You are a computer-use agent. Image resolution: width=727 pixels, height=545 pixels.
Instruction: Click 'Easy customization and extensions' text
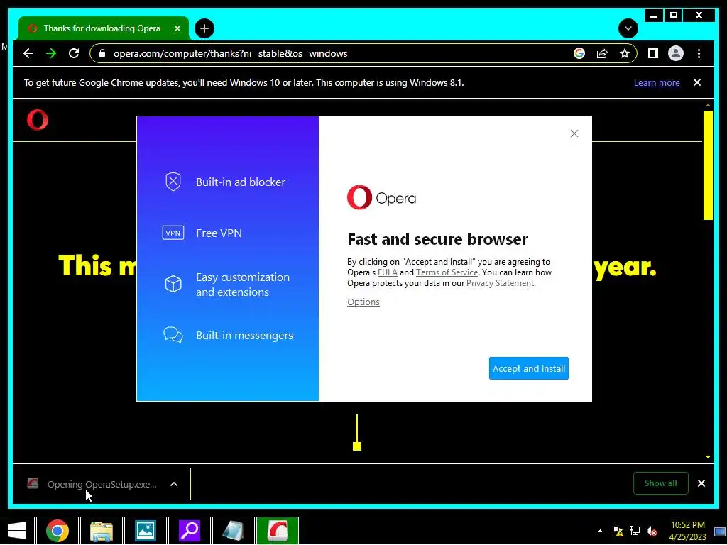[243, 285]
